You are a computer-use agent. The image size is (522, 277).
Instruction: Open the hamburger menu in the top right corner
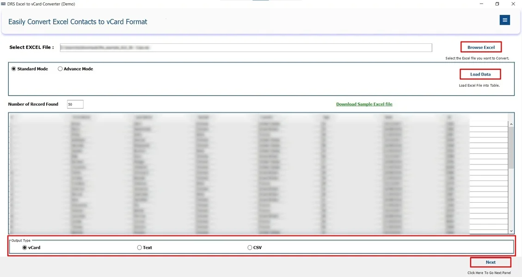point(504,20)
